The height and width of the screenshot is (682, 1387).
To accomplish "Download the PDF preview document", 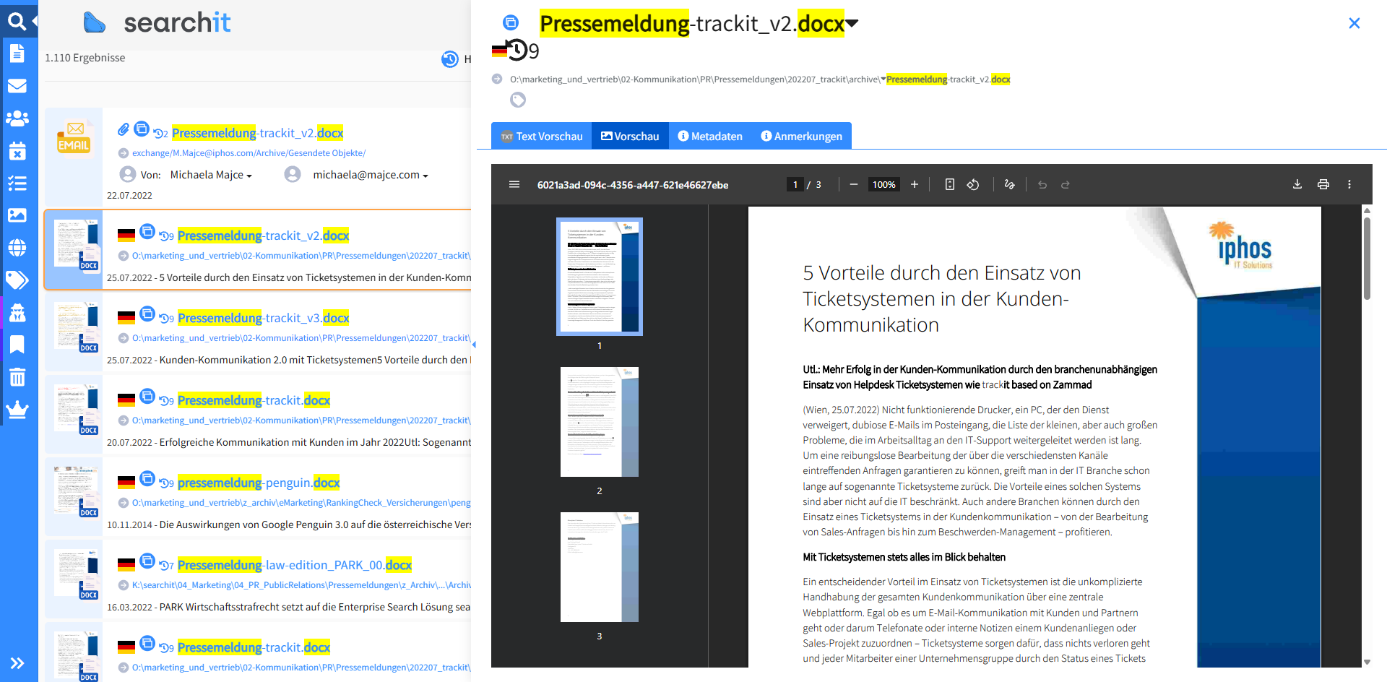I will pos(1297,185).
